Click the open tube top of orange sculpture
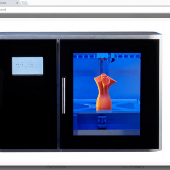The height and width of the screenshot is (170, 170). click(x=106, y=80)
